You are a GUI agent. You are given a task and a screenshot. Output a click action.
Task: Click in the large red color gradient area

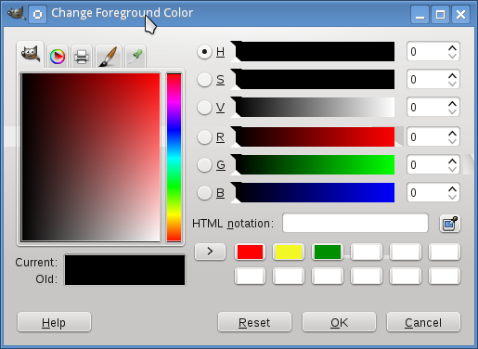[x=90, y=157]
